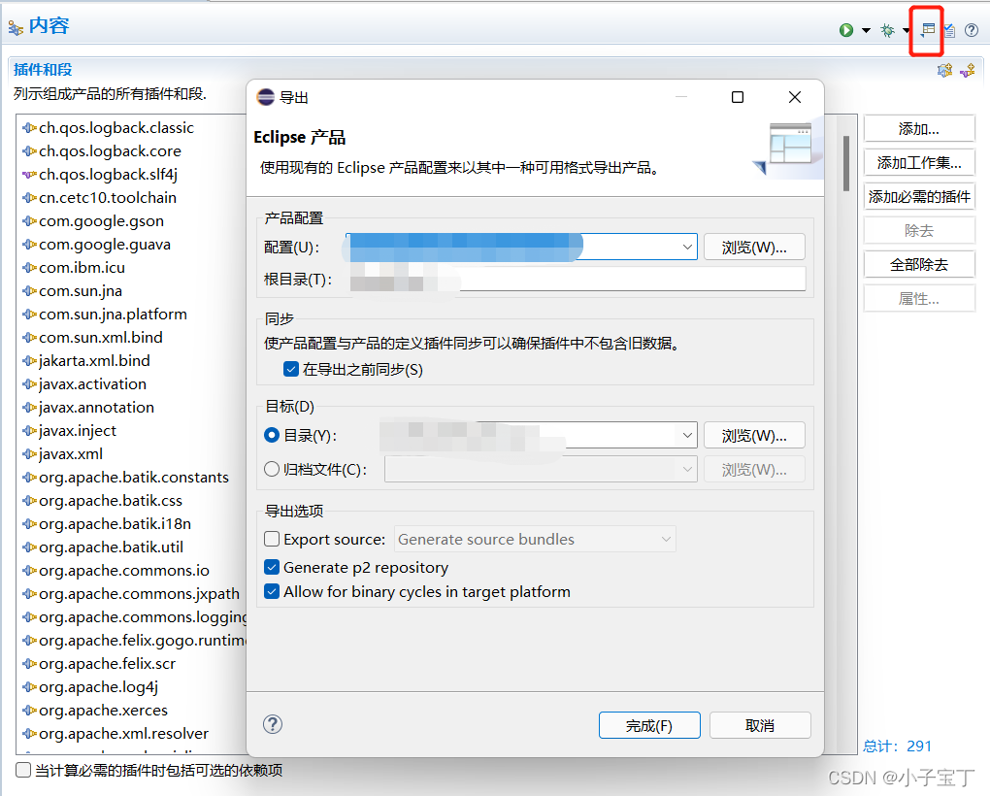Click the Validate product checklist icon
Screen dimensions: 990x796
949,30
